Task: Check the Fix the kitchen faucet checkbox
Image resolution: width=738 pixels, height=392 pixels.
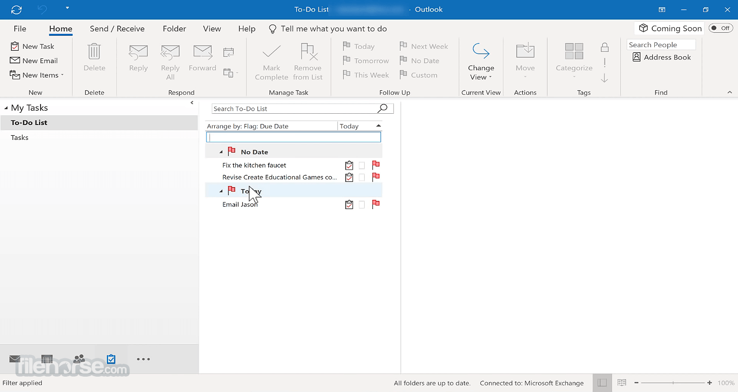Action: tap(362, 165)
